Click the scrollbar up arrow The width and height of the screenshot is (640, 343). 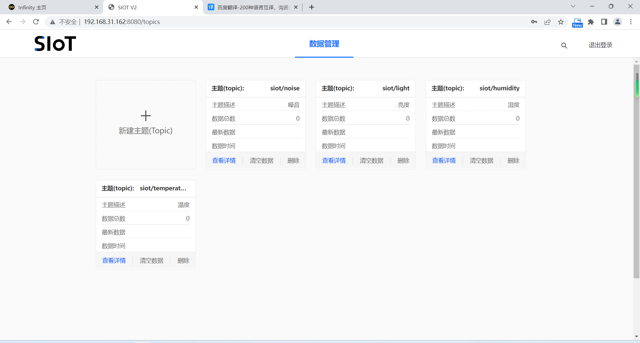tap(637, 62)
